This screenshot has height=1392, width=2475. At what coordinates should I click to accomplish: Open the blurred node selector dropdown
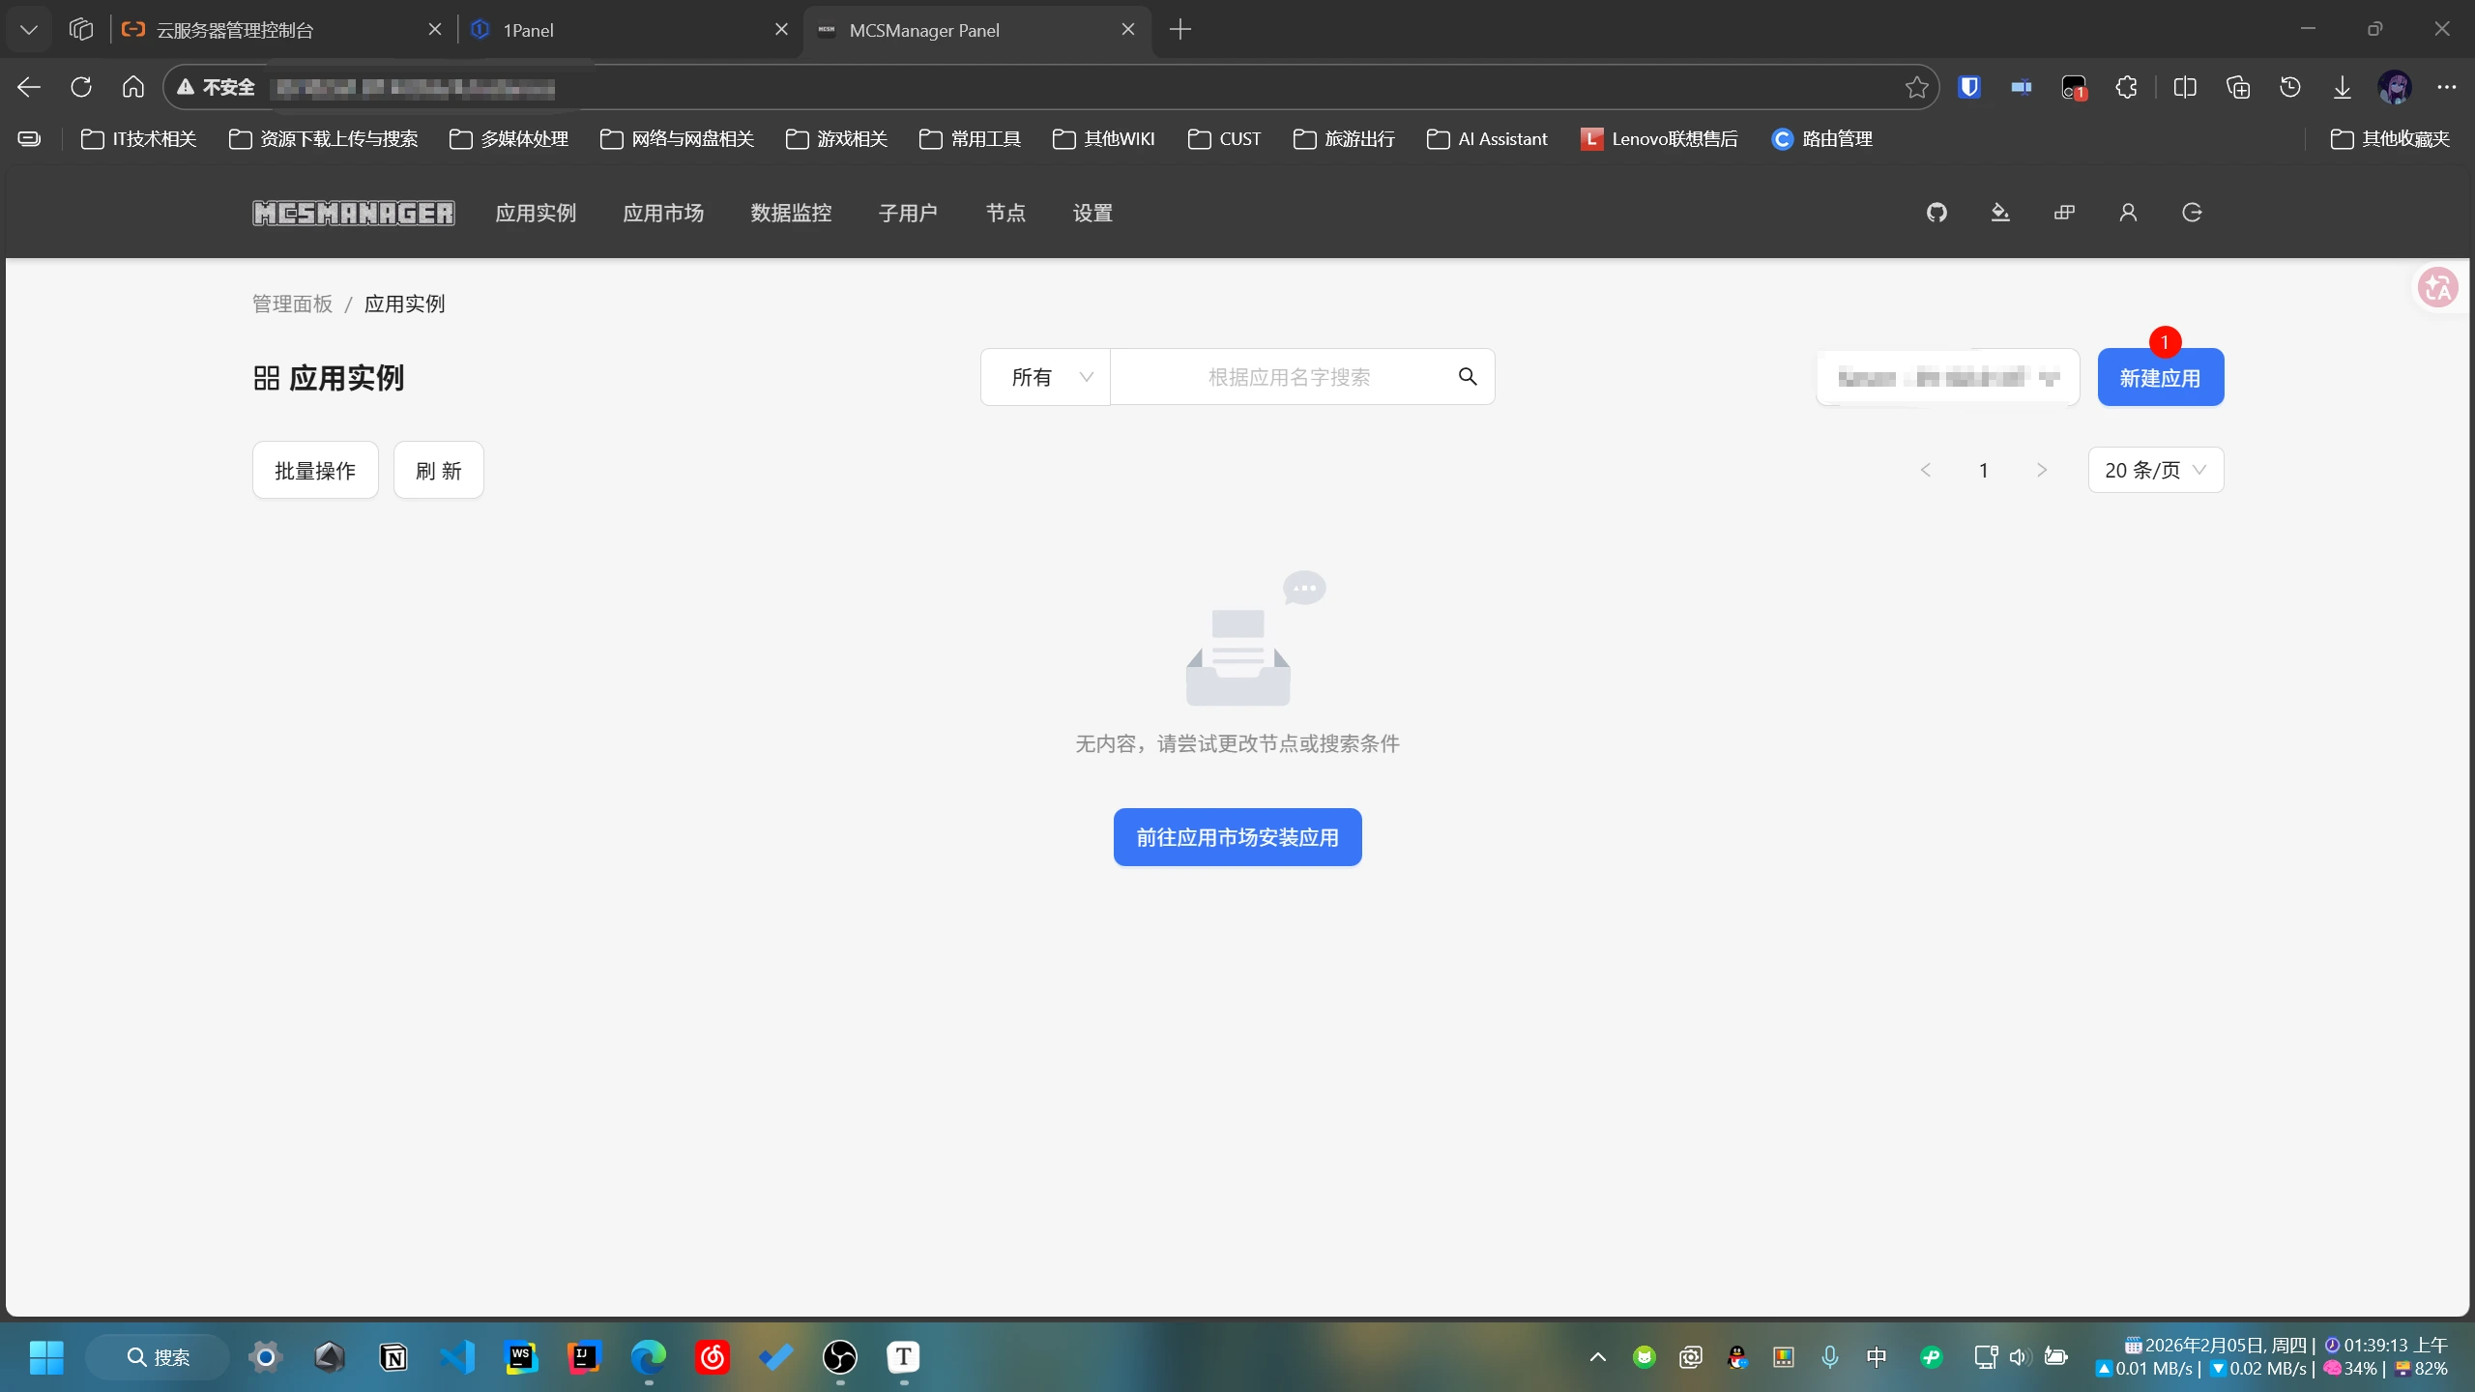point(1948,377)
